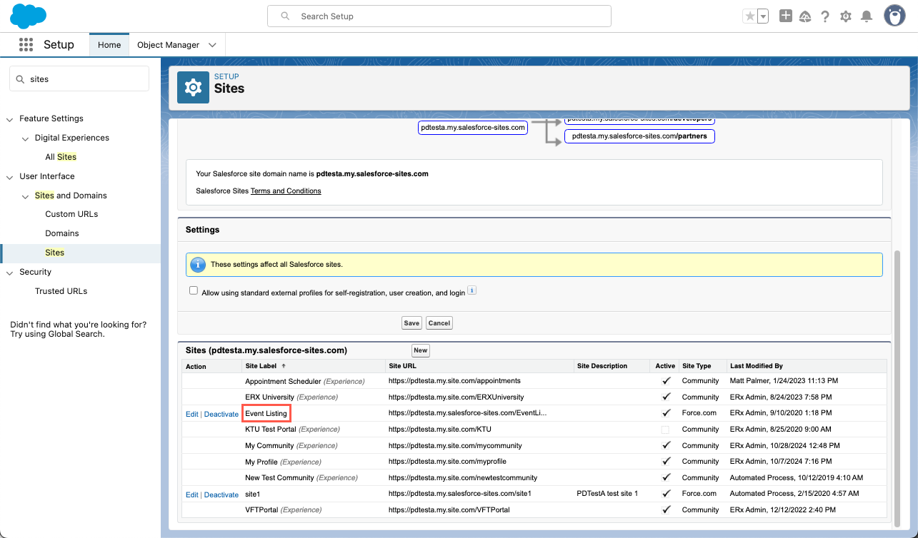This screenshot has height=538, width=918.
Task: Switch to the Home tab
Action: point(109,45)
